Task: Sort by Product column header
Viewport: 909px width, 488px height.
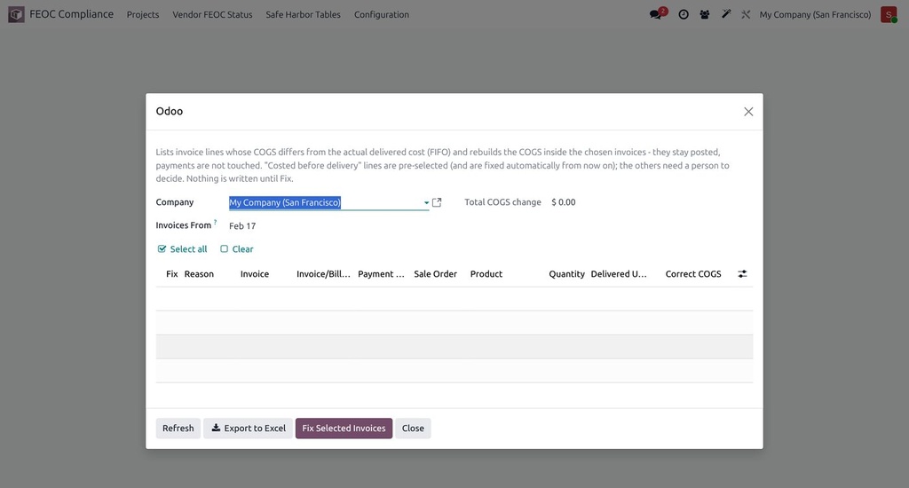Action: coord(486,274)
